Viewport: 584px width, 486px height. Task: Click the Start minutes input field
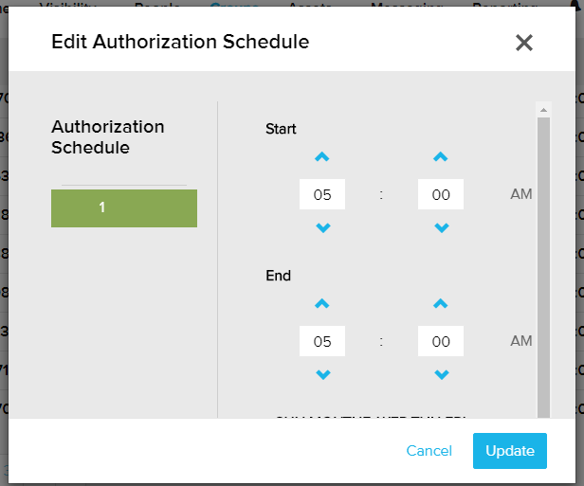pos(440,194)
